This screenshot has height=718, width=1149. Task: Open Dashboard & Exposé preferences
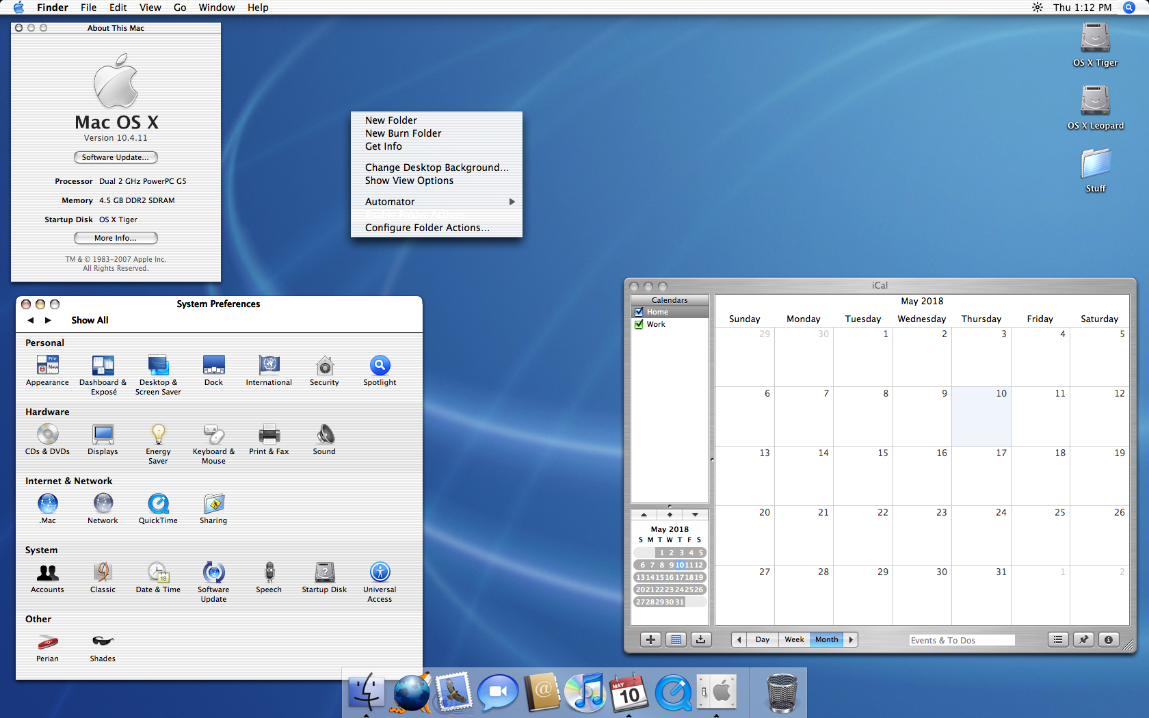tap(103, 375)
